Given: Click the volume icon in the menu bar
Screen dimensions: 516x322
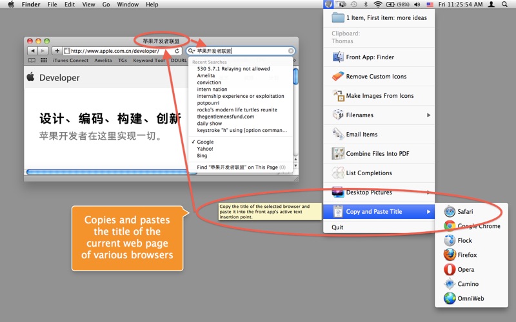Looking at the screenshot, I should 417,5.
